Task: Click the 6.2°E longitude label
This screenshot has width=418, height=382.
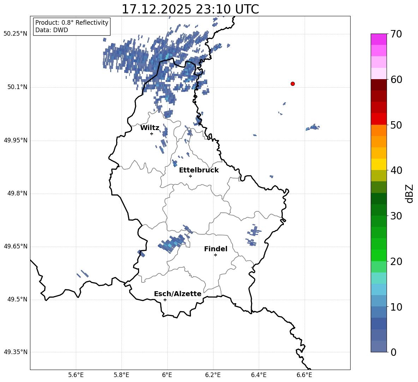Action: click(x=213, y=375)
